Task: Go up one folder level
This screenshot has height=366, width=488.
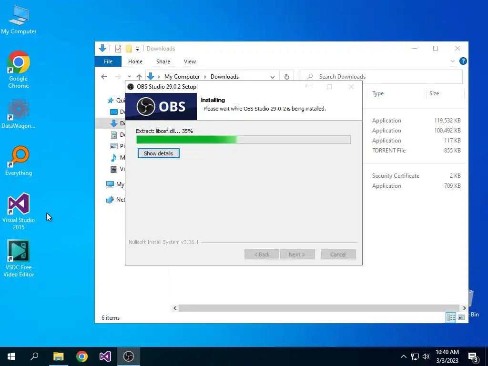Action: (139, 77)
